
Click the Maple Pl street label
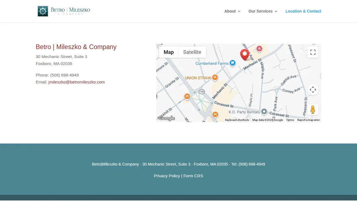tap(251, 100)
